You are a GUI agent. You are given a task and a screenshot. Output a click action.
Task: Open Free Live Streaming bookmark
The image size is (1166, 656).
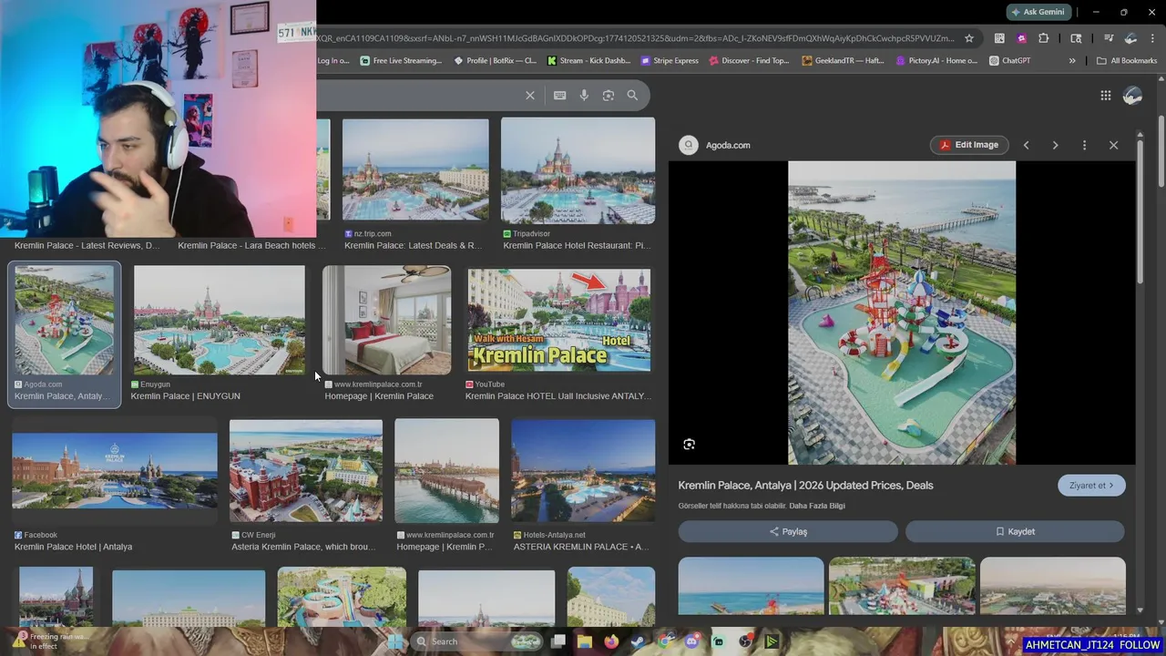pyautogui.click(x=401, y=61)
